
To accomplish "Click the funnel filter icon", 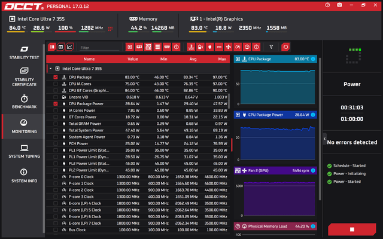I will pyautogui.click(x=271, y=47).
